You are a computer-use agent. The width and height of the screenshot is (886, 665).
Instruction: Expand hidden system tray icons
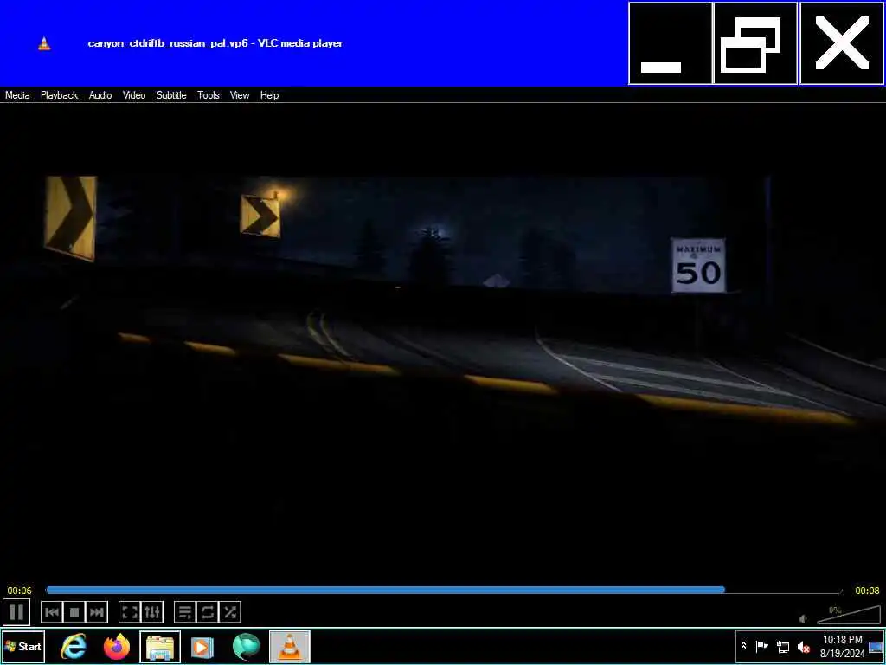tap(743, 646)
